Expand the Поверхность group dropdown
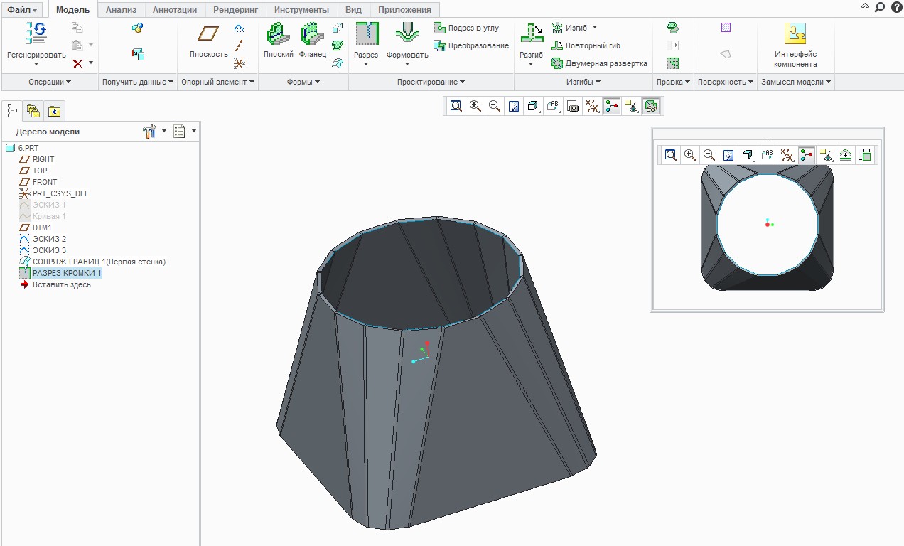This screenshot has width=904, height=546. click(726, 82)
